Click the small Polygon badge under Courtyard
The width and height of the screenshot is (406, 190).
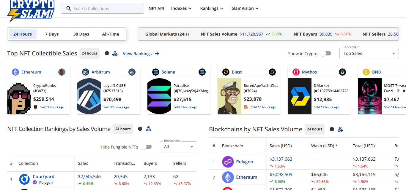point(35,183)
